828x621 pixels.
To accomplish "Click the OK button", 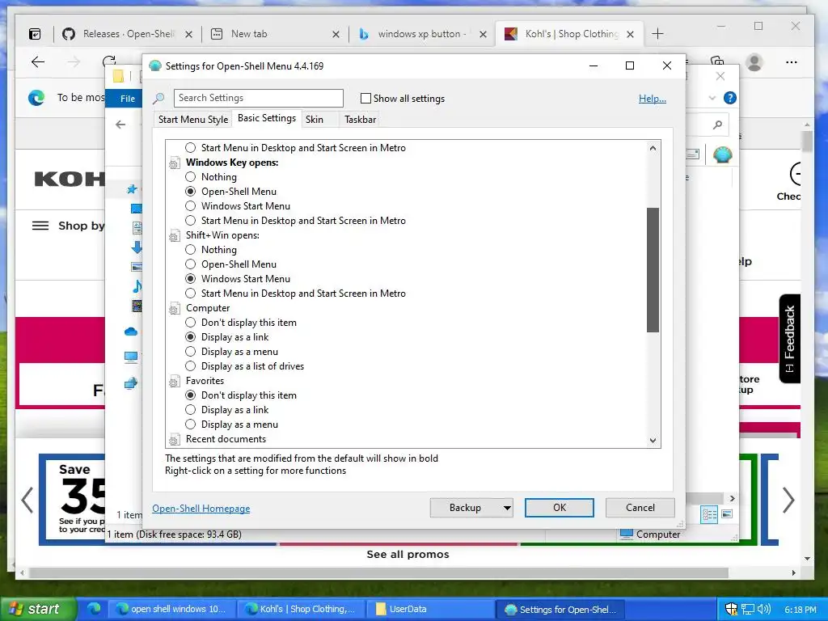I will [560, 508].
